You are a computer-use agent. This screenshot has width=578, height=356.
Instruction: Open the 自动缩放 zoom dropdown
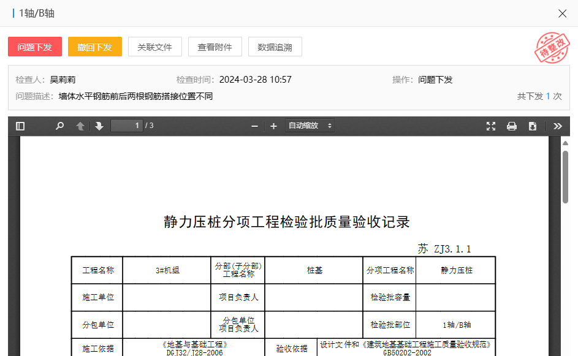[x=310, y=126]
